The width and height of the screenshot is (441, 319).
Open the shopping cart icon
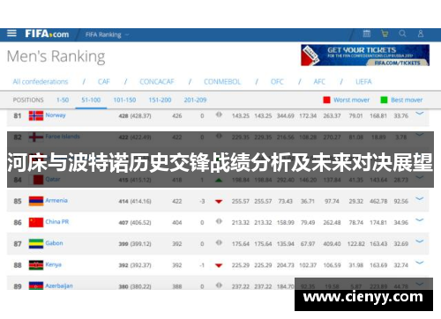coord(385,33)
